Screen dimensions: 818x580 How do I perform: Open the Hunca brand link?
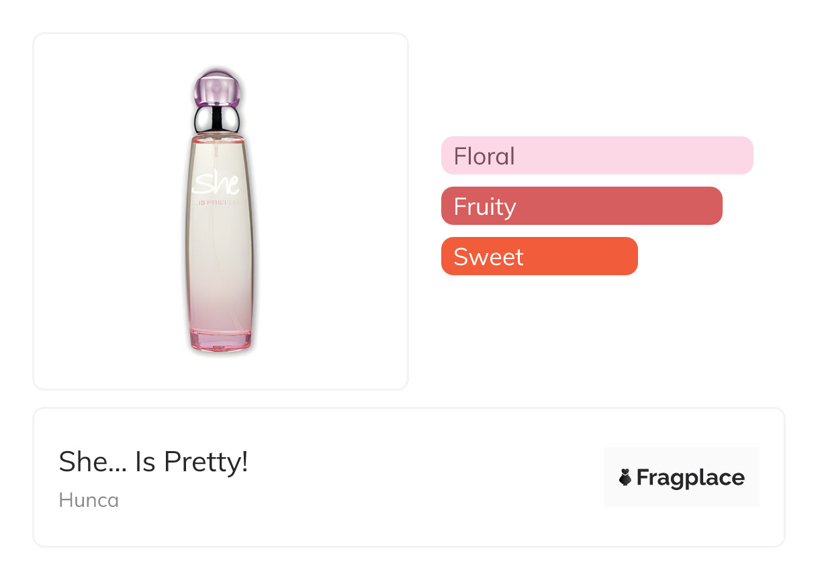(x=89, y=500)
